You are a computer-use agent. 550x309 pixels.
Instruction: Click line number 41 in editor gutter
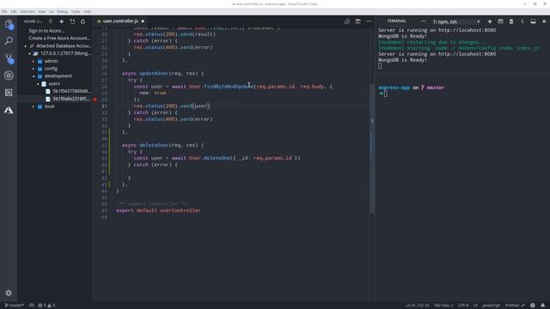coord(104,172)
